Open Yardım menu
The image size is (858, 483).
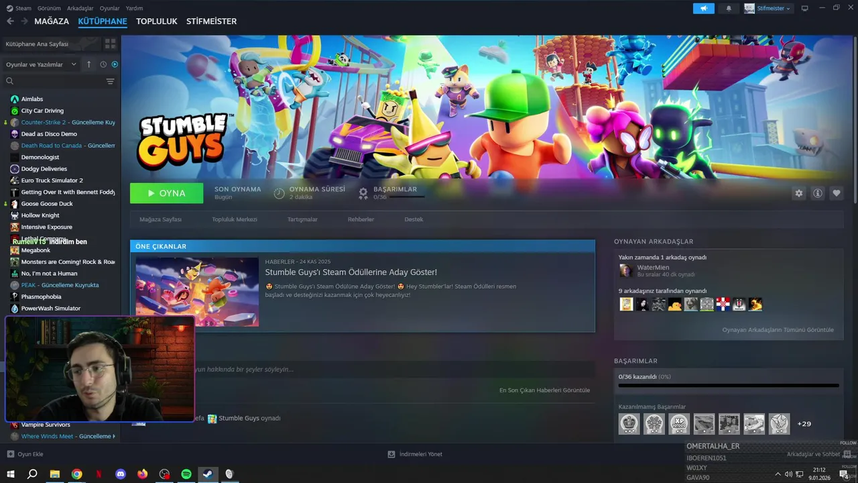pos(134,8)
